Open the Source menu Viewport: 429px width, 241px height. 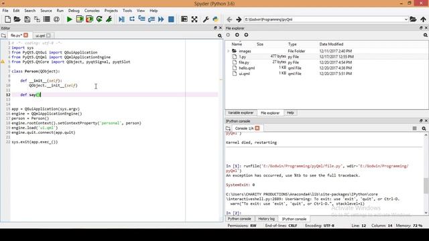(x=46, y=11)
